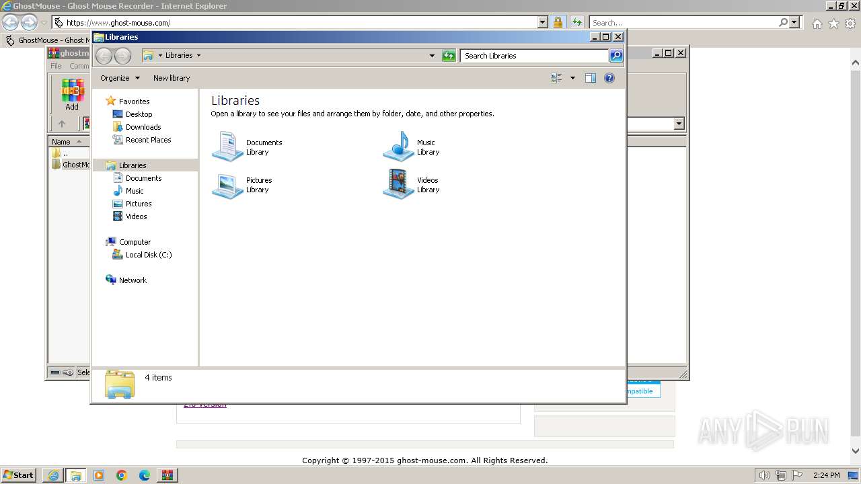
Task: Click the Action Center flag icon
Action: pos(797,475)
